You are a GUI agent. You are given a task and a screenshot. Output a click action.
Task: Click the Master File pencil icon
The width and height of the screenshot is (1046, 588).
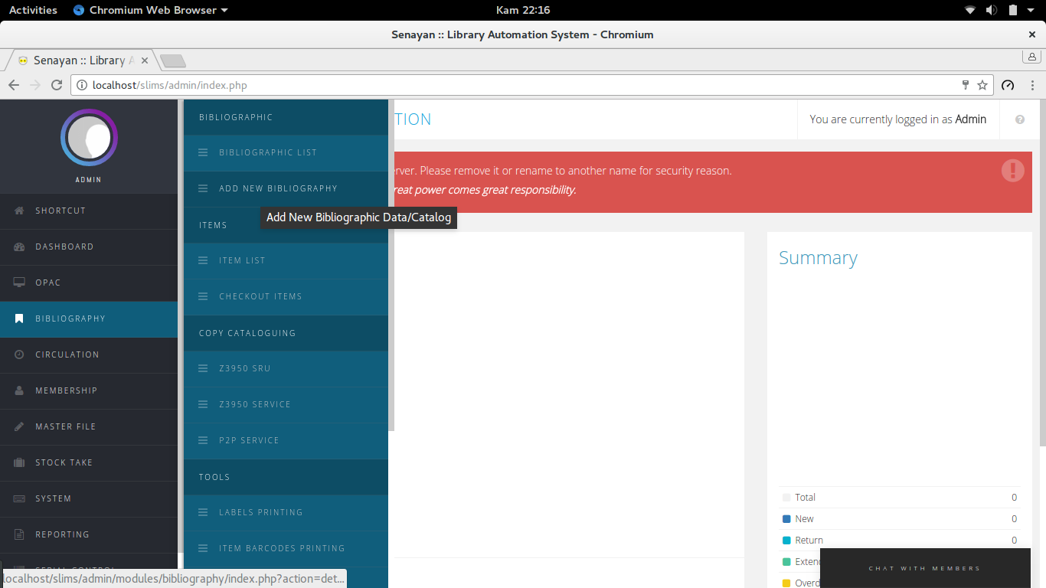19,426
